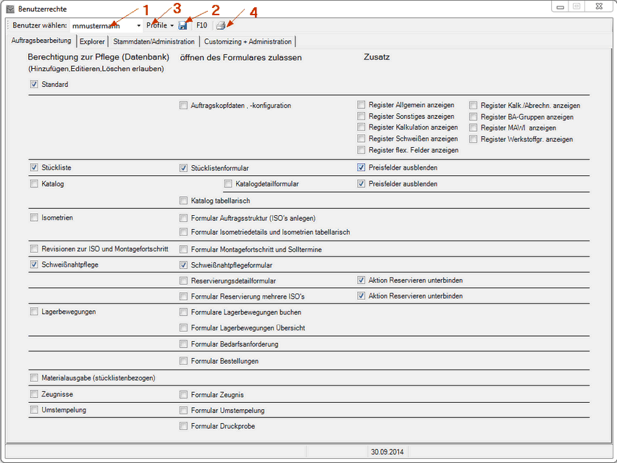The image size is (617, 463).
Task: Select the Auftragsbearbeitung tab
Action: (41, 41)
